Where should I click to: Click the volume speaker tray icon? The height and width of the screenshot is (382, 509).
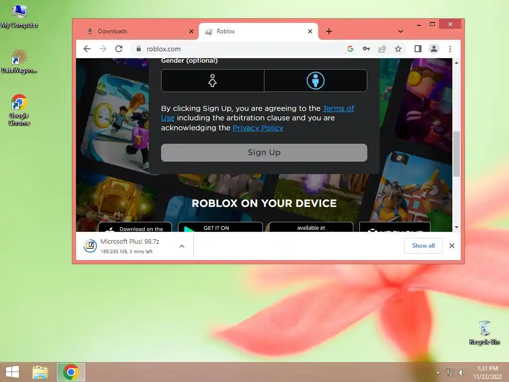click(x=462, y=372)
